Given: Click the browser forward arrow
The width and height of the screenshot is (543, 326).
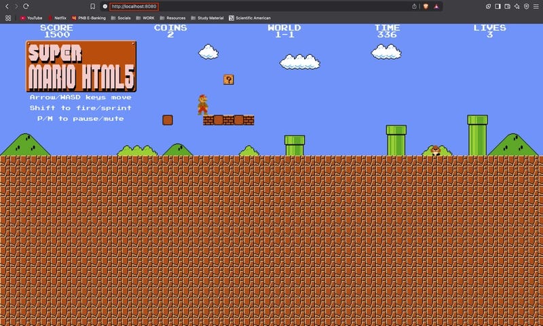Looking at the screenshot, I should click(16, 6).
